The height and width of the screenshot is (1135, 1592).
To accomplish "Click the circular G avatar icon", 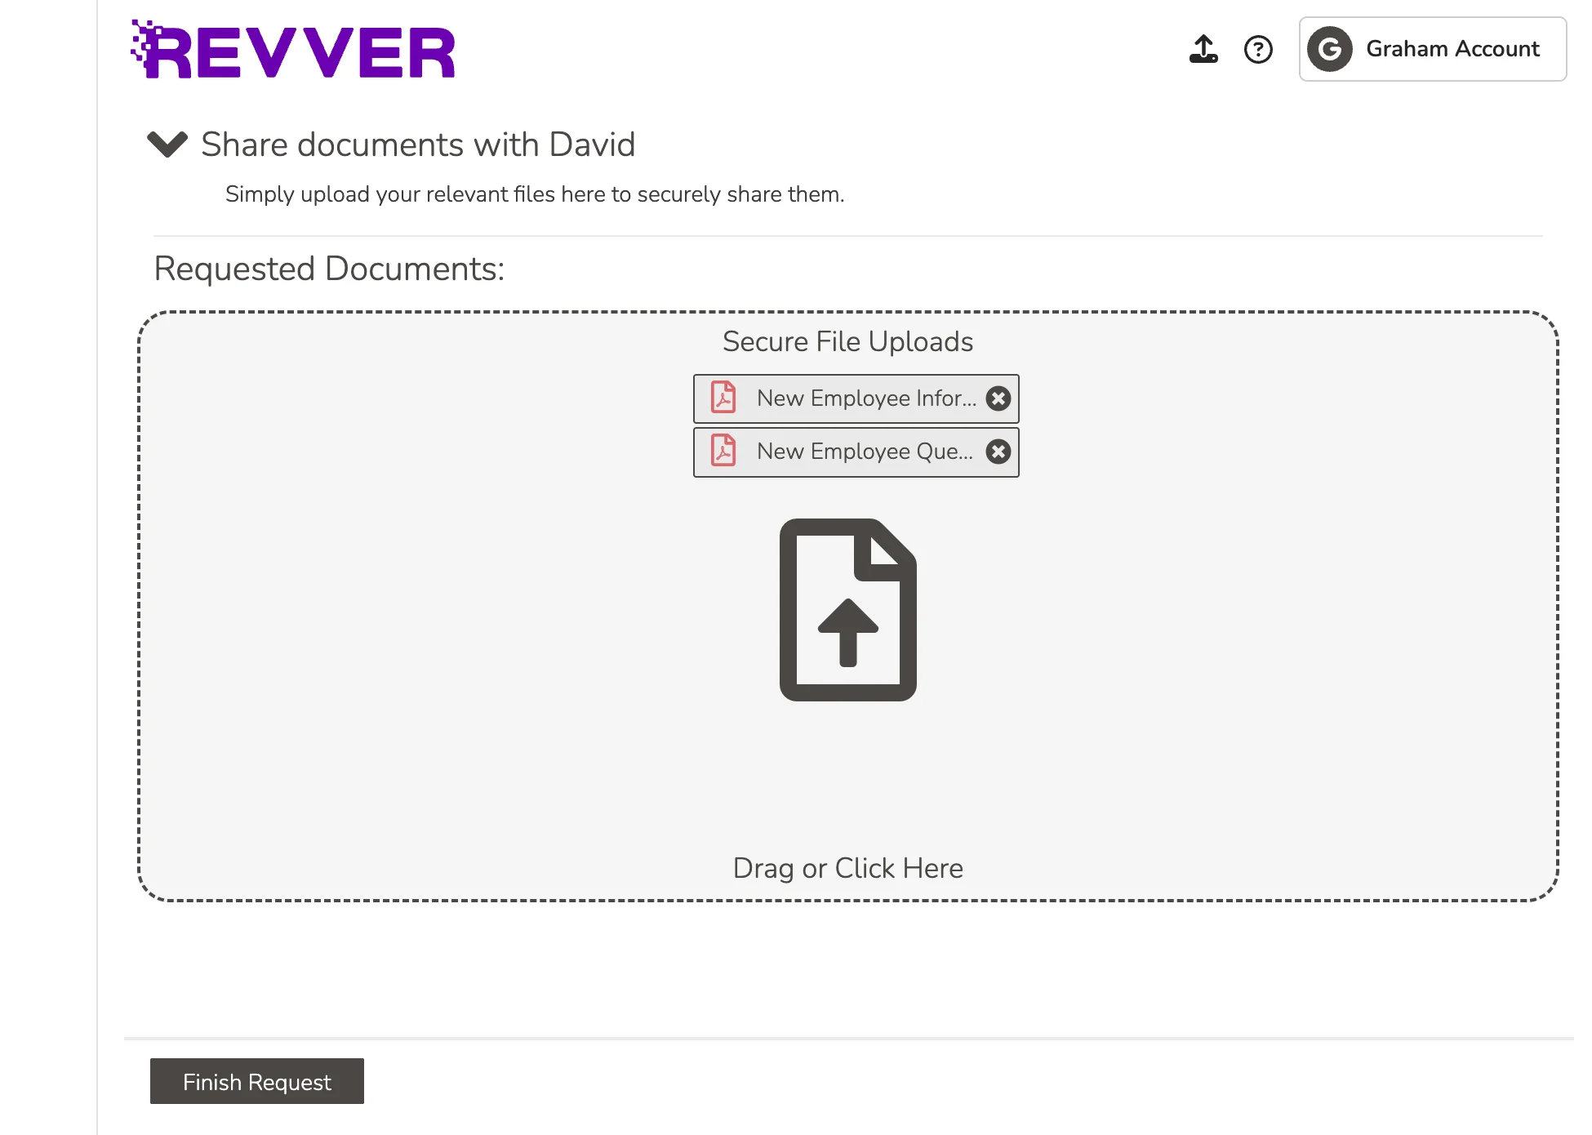I will tap(1329, 49).
